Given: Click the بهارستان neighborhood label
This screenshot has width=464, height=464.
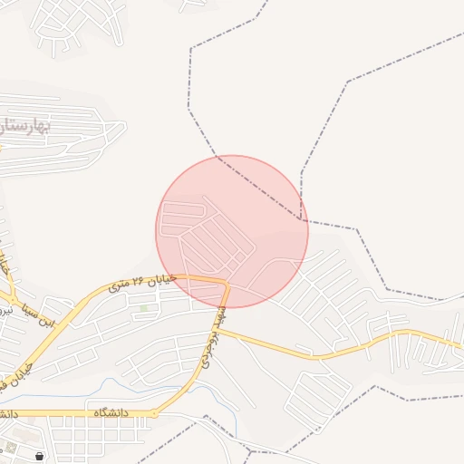Looking at the screenshot, I should click(24, 128).
